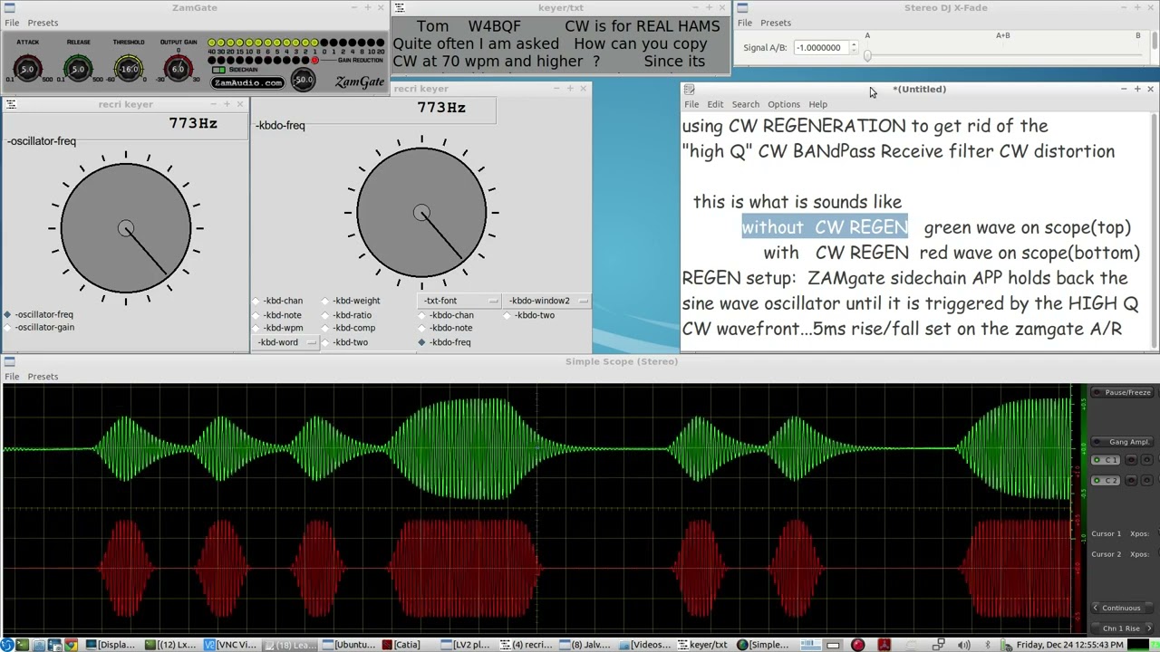Open the text editor Help menu

(x=817, y=104)
